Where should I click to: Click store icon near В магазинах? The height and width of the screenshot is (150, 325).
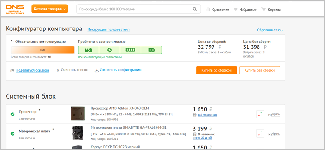point(195,134)
